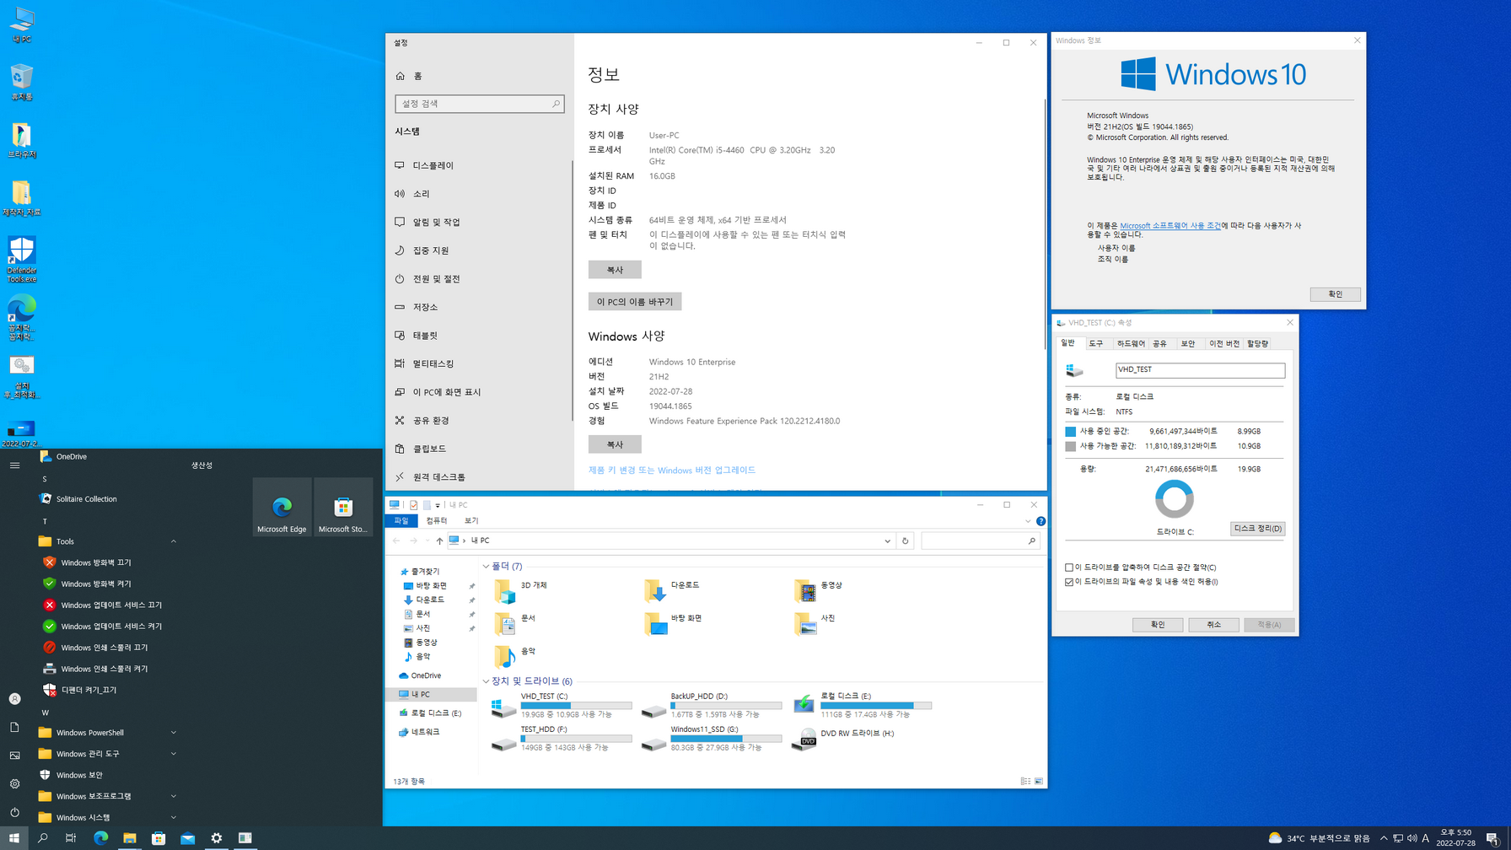Switch to the 보안 properties tab
Viewport: 1511px width, 850px height.
[1187, 344]
